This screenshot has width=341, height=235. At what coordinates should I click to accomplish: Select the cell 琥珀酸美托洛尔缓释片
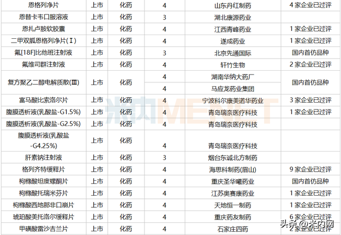[x=44, y=217]
